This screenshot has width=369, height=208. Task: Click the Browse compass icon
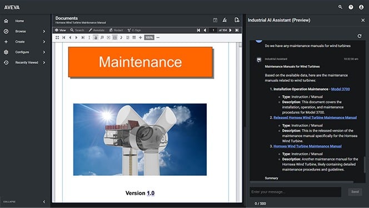click(x=6, y=31)
